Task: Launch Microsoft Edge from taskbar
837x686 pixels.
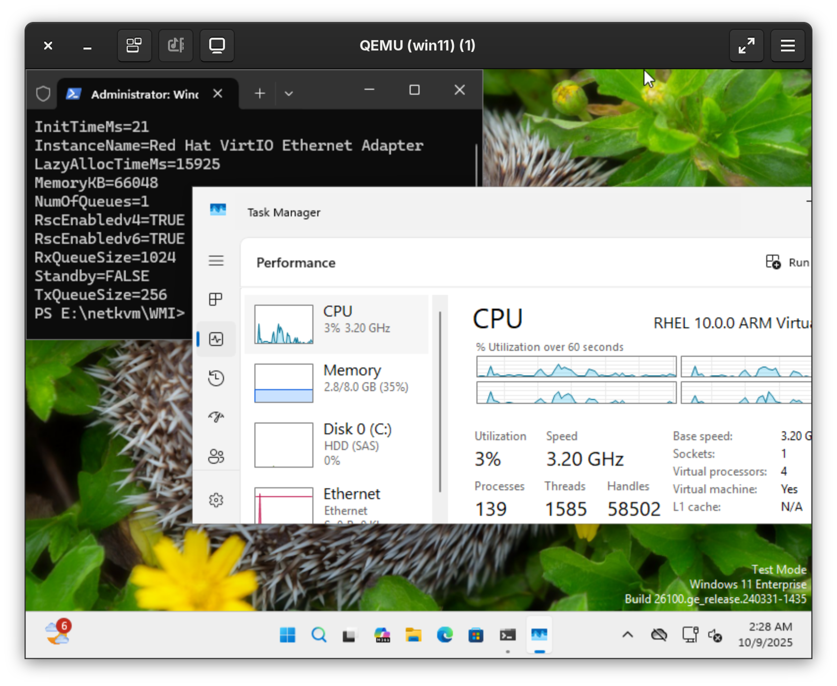Action: (445, 635)
